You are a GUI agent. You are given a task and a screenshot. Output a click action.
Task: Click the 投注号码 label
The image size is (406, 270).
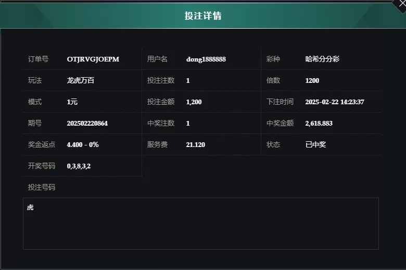(42, 187)
